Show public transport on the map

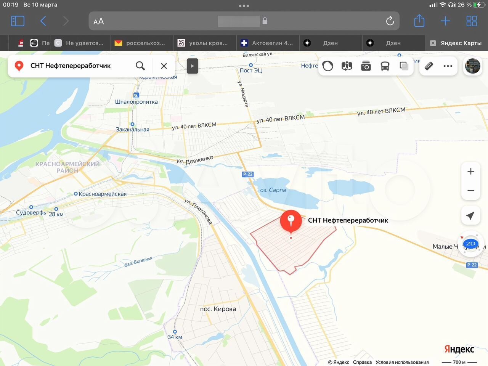(385, 66)
